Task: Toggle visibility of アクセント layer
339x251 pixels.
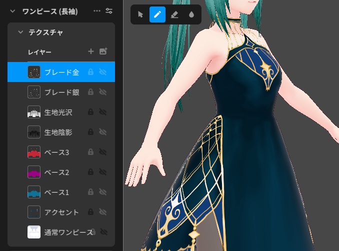Action: click(x=103, y=212)
